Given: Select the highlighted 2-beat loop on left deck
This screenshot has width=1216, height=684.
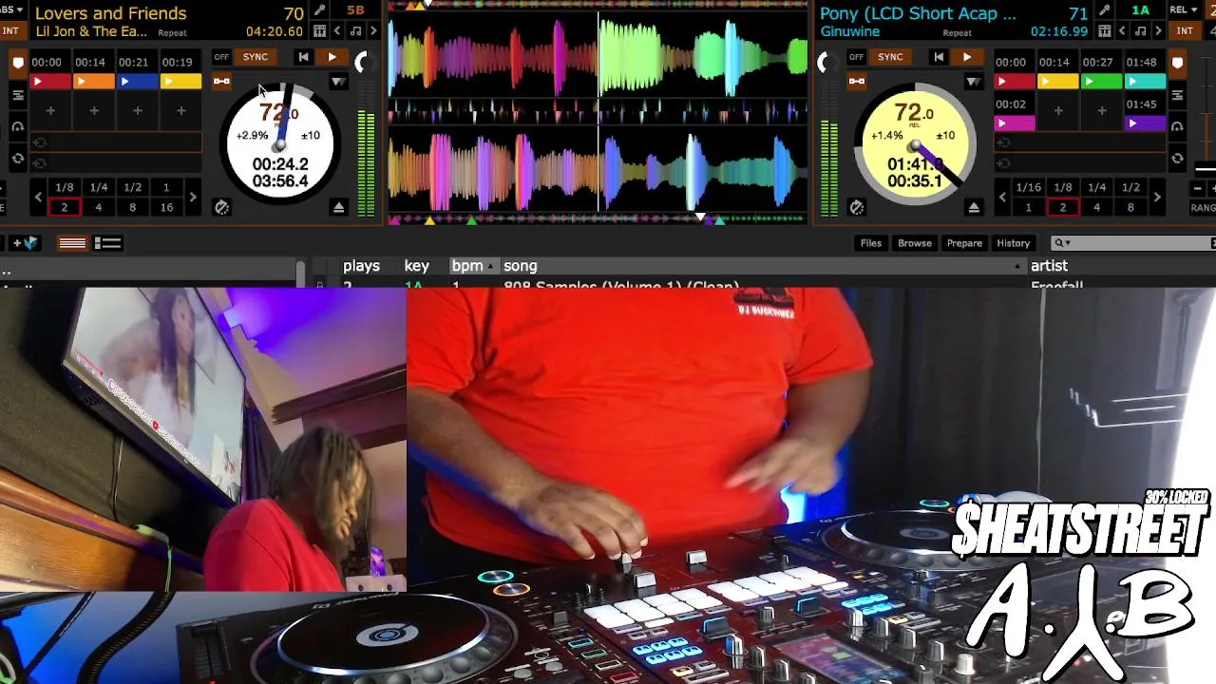Looking at the screenshot, I should (x=65, y=207).
